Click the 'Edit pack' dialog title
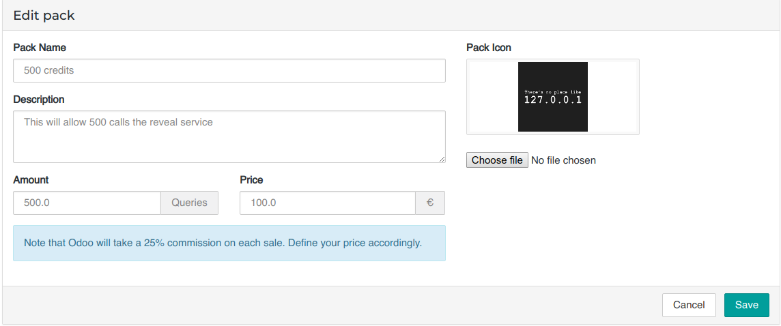The height and width of the screenshot is (326, 781). [x=44, y=16]
